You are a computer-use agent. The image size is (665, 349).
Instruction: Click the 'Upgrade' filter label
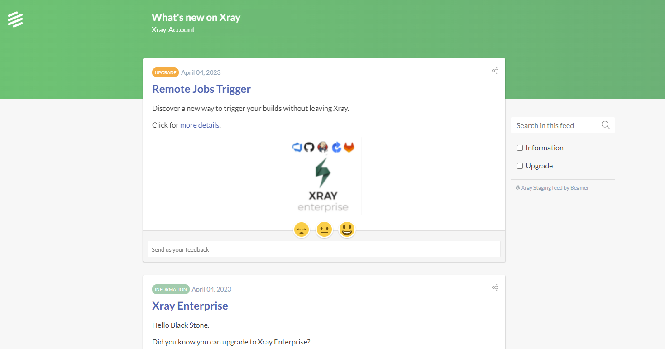point(539,166)
